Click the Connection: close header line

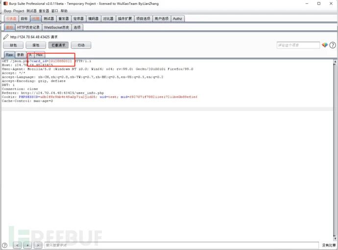click(x=20, y=89)
